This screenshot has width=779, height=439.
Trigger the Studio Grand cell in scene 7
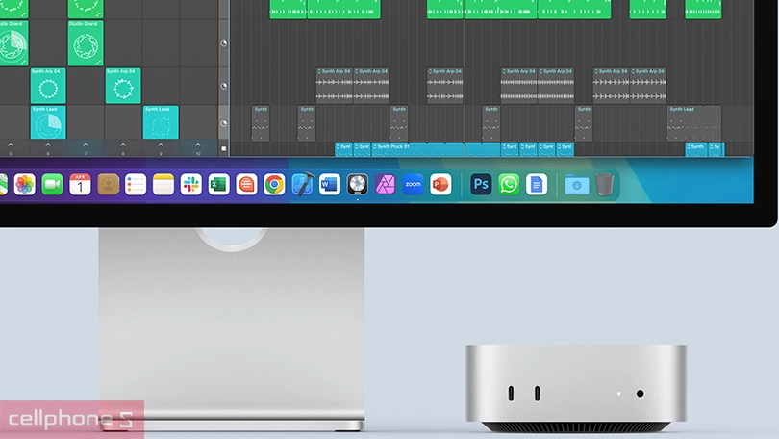(x=86, y=43)
